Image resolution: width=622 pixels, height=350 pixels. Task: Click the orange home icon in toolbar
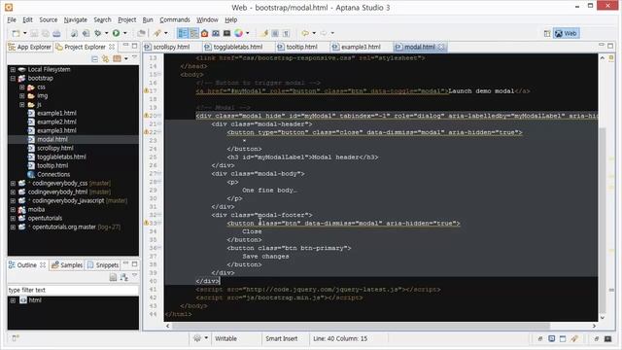point(204,33)
